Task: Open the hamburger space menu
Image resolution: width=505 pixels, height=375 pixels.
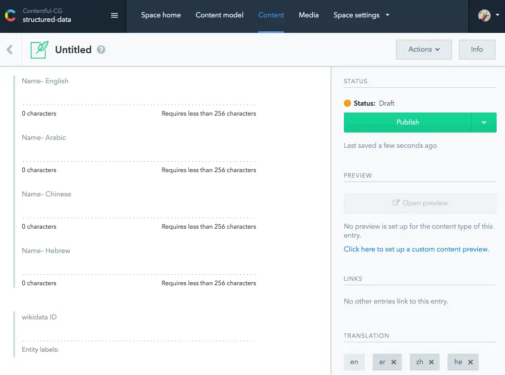Action: (x=114, y=15)
